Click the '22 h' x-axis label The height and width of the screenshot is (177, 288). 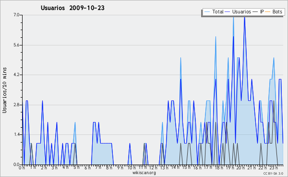click(x=262, y=167)
